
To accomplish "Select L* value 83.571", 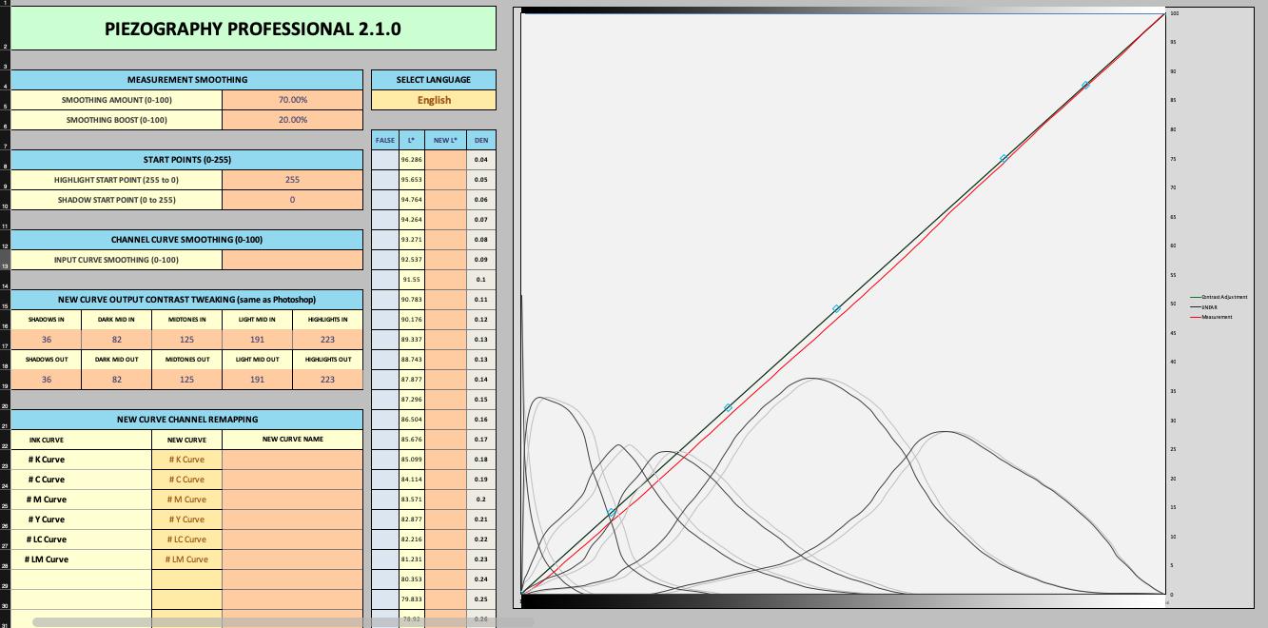I will coord(412,500).
